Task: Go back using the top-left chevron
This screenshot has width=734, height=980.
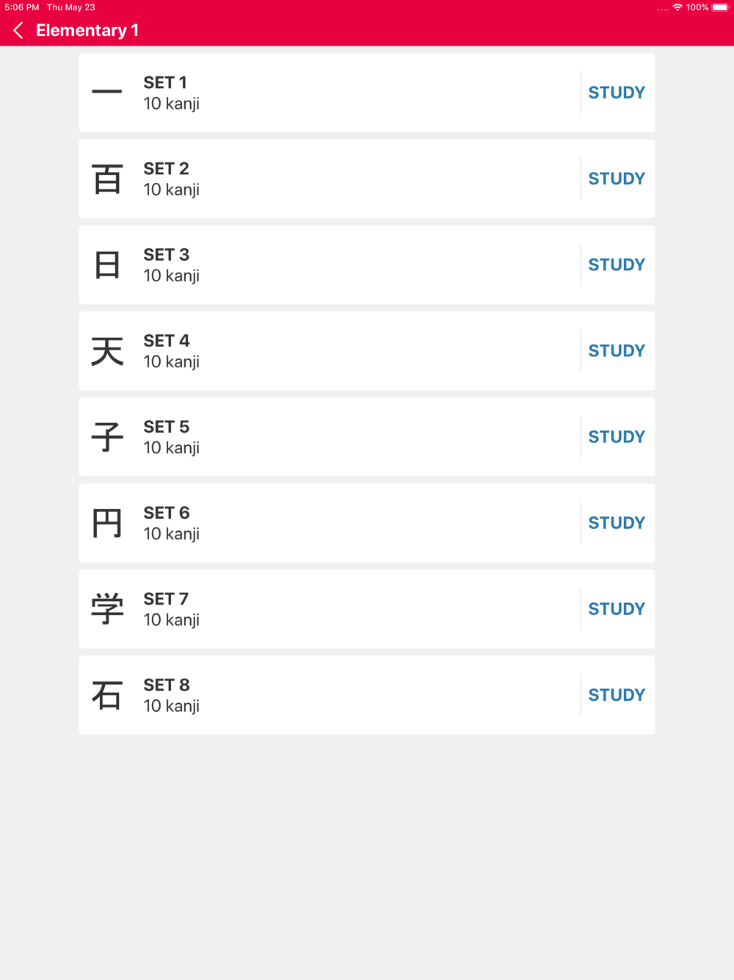Action: pos(18,30)
